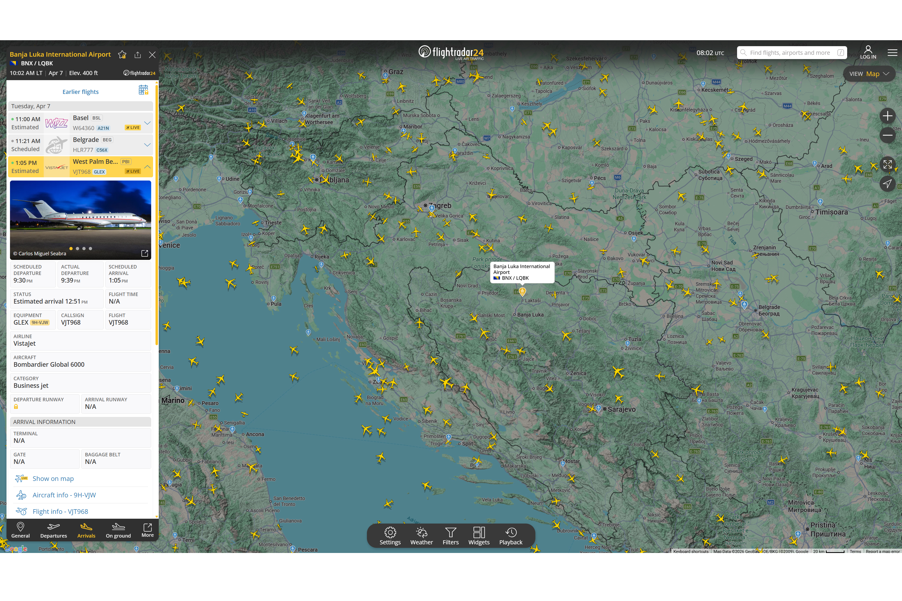Click the VistaJet airline logo
Viewport: 902px width, 601px height.
click(57, 167)
